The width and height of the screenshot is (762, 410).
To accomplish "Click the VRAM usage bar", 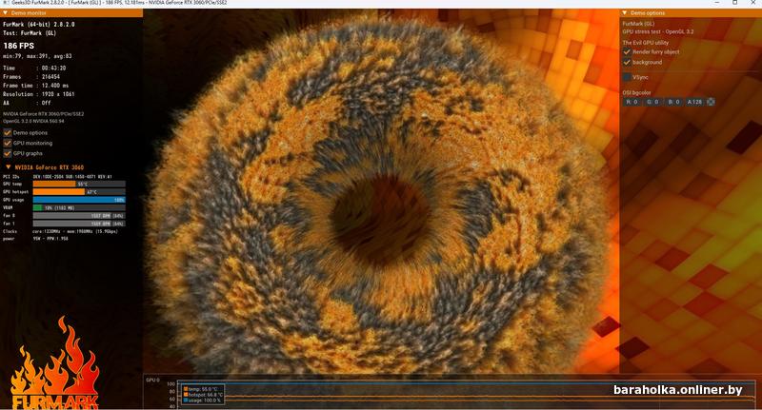I will click(x=79, y=207).
